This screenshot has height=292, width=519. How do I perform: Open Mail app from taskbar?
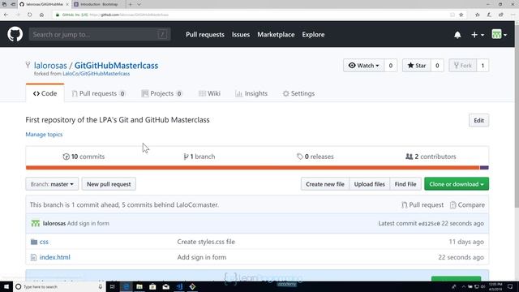[165, 286]
